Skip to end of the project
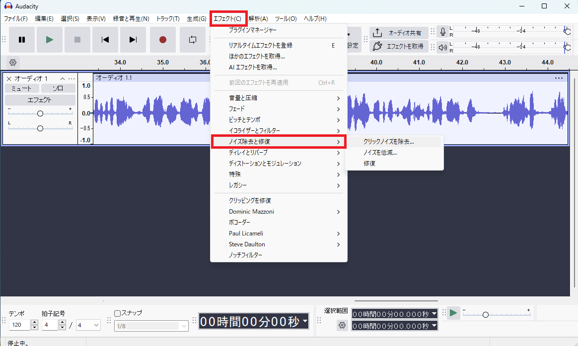Viewport: 578px width, 346px height. [x=133, y=40]
